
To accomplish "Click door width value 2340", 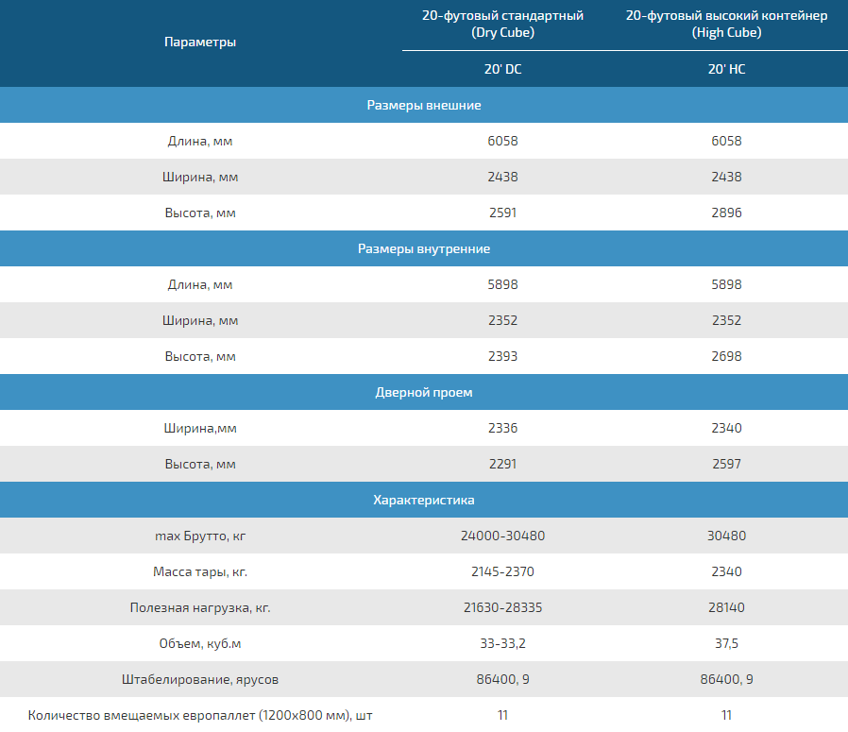I will [726, 429].
